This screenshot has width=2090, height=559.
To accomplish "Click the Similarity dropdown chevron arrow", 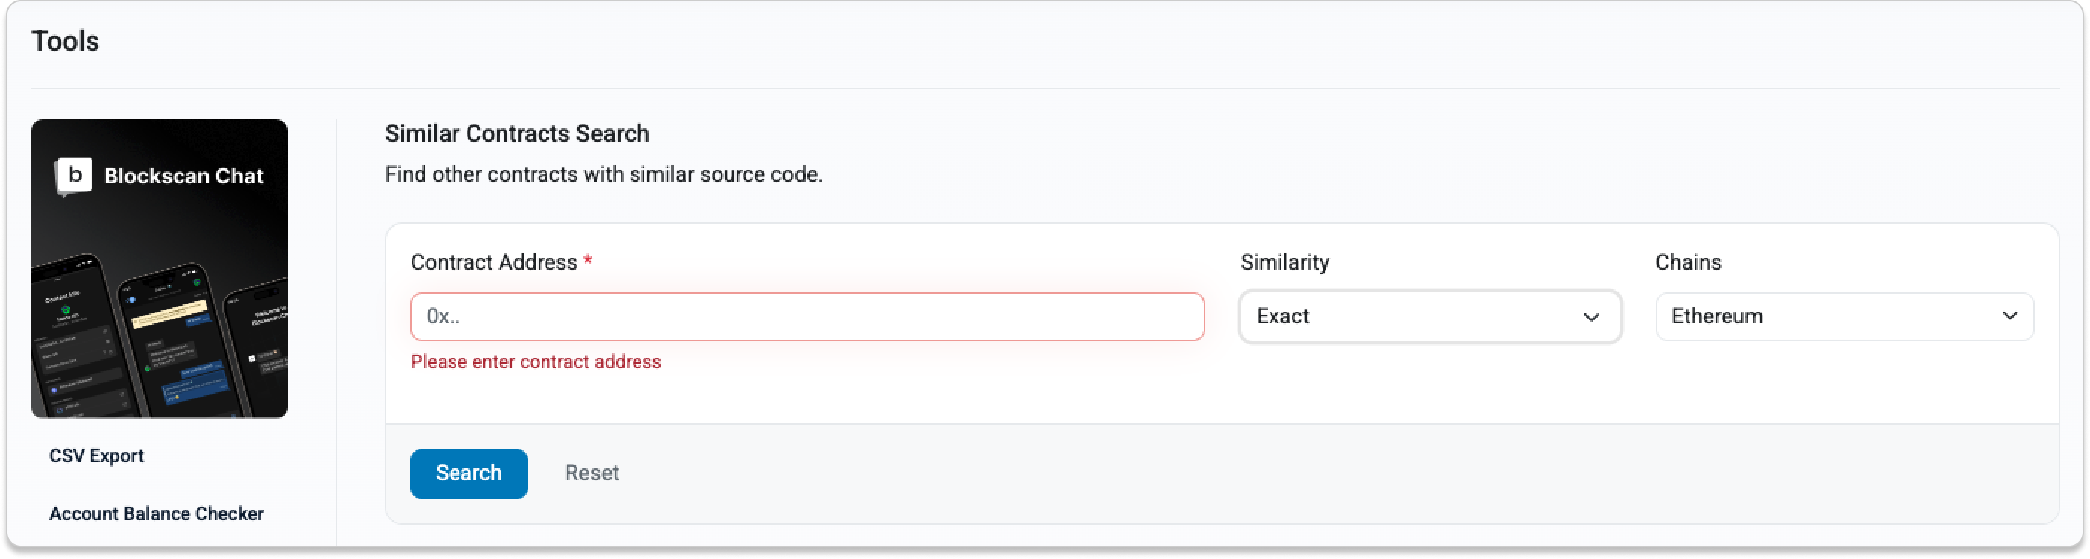I will [x=1591, y=317].
